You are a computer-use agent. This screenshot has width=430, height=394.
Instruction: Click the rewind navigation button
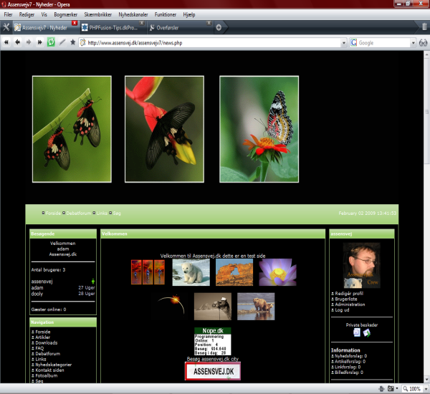6,42
